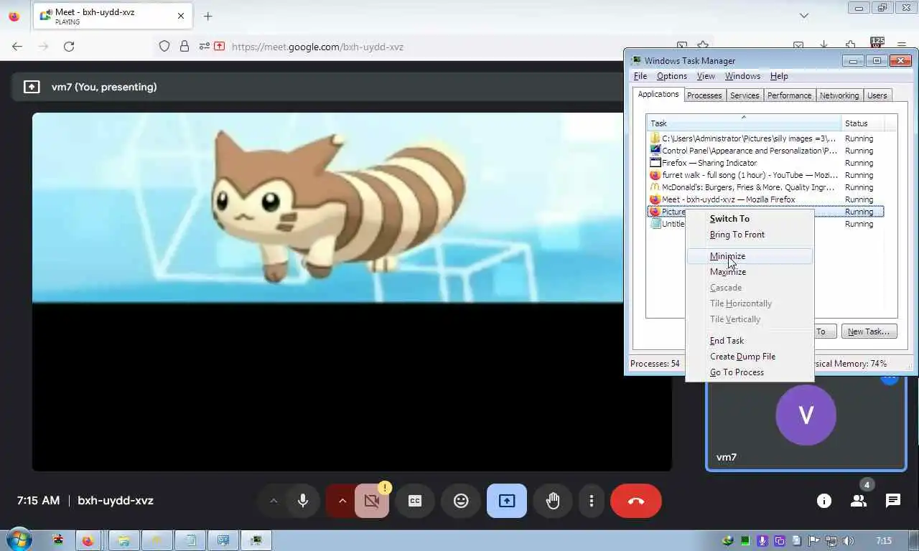This screenshot has height=551, width=919.
Task: Switch to the Performance tab
Action: point(789,95)
